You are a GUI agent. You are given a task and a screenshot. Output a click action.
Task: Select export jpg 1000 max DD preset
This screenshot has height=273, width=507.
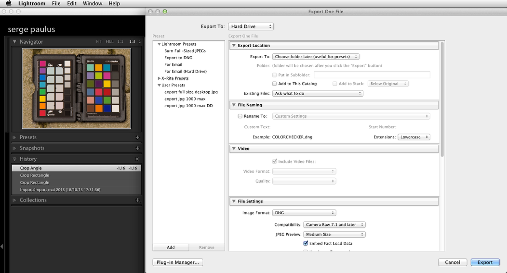(x=188, y=106)
